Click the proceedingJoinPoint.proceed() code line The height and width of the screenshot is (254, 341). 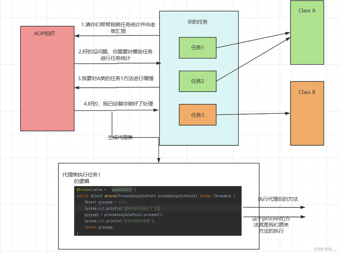(x=124, y=215)
